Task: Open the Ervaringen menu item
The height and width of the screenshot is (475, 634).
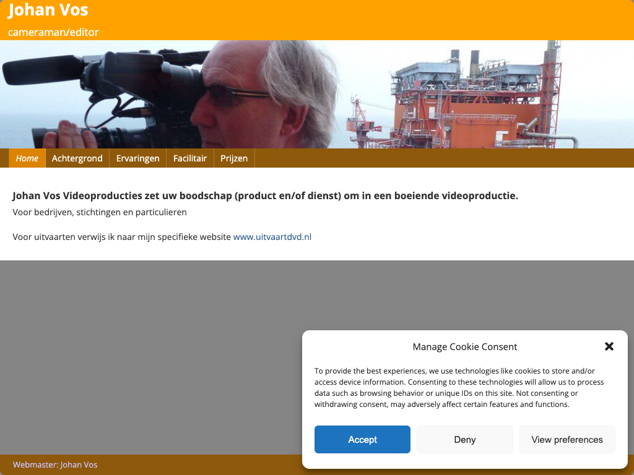Action: click(x=138, y=158)
